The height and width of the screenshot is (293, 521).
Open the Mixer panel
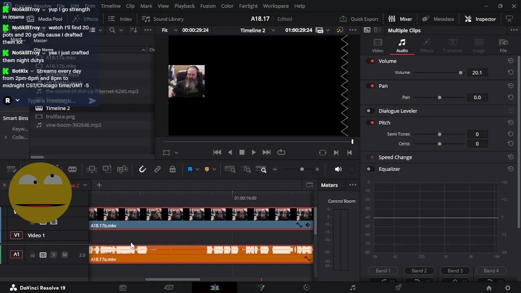[400, 19]
